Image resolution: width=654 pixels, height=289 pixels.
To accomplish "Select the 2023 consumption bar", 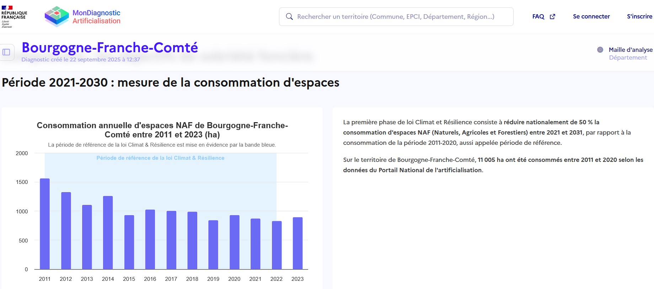I will pyautogui.click(x=297, y=243).
